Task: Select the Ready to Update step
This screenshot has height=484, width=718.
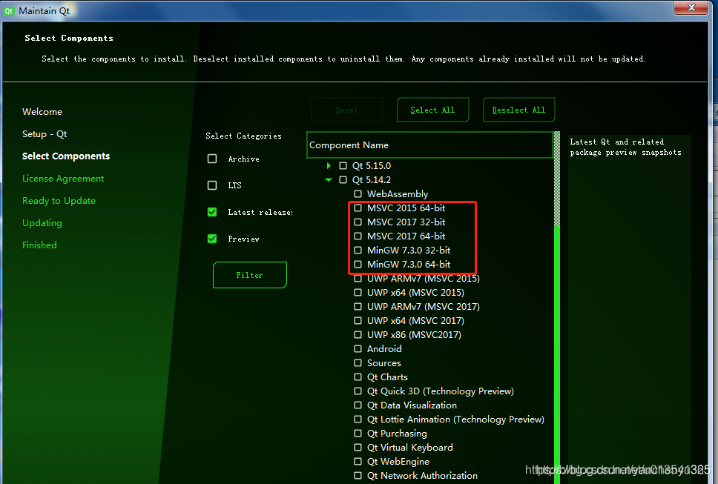Action: (59, 201)
